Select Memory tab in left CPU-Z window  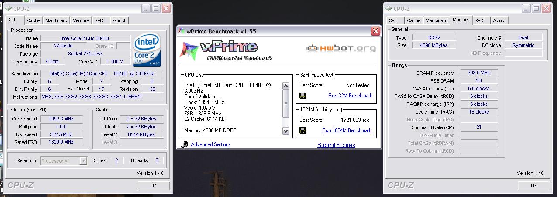(x=81, y=20)
